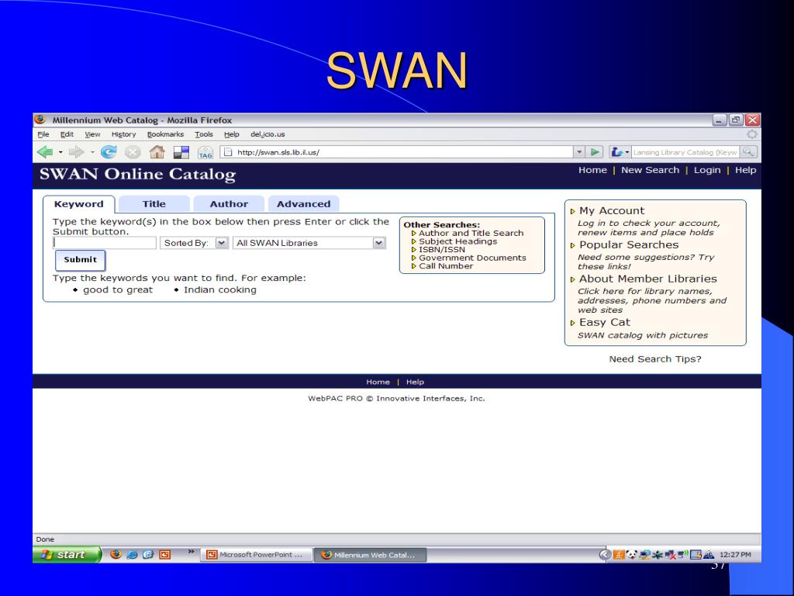Click the keyword search input box
Viewport: 794px width, 596px height.
[x=105, y=243]
